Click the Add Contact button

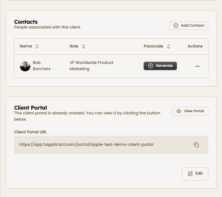[x=189, y=26]
